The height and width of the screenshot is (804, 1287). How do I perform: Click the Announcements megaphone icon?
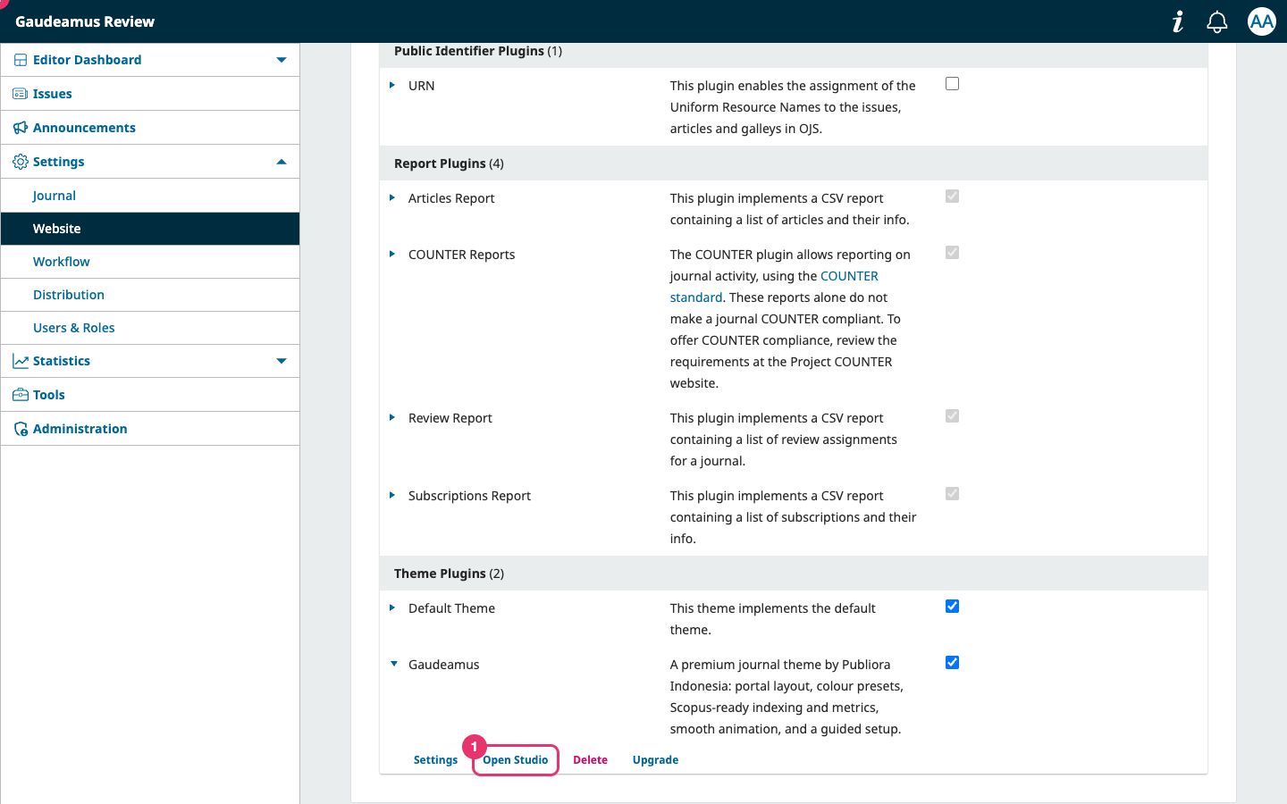tap(21, 128)
